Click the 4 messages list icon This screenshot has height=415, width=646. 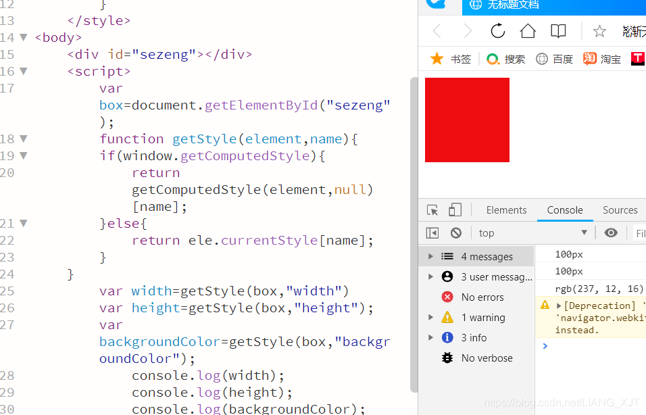pos(447,256)
